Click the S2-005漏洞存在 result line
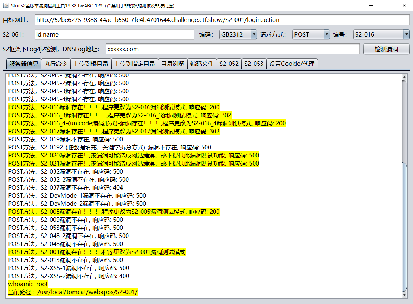This screenshot has height=304, width=413. click(x=114, y=212)
